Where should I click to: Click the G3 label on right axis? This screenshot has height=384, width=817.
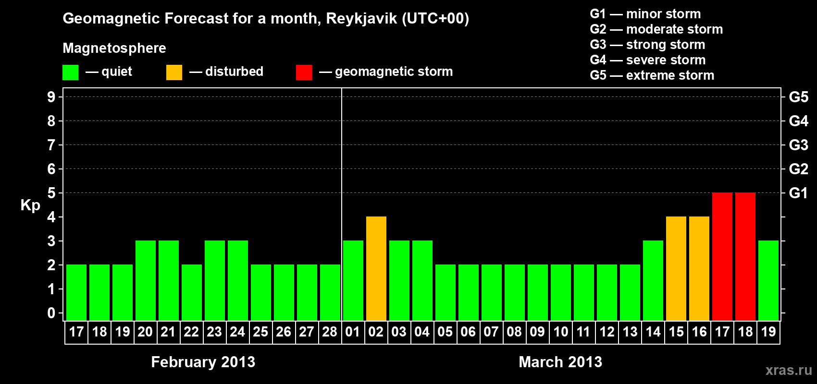point(799,145)
